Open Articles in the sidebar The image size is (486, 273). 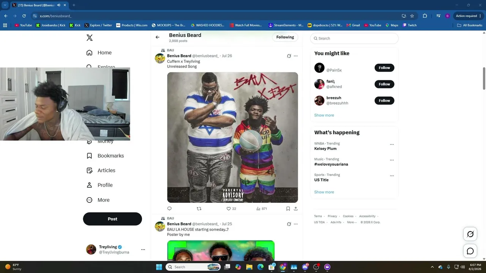(x=101, y=171)
